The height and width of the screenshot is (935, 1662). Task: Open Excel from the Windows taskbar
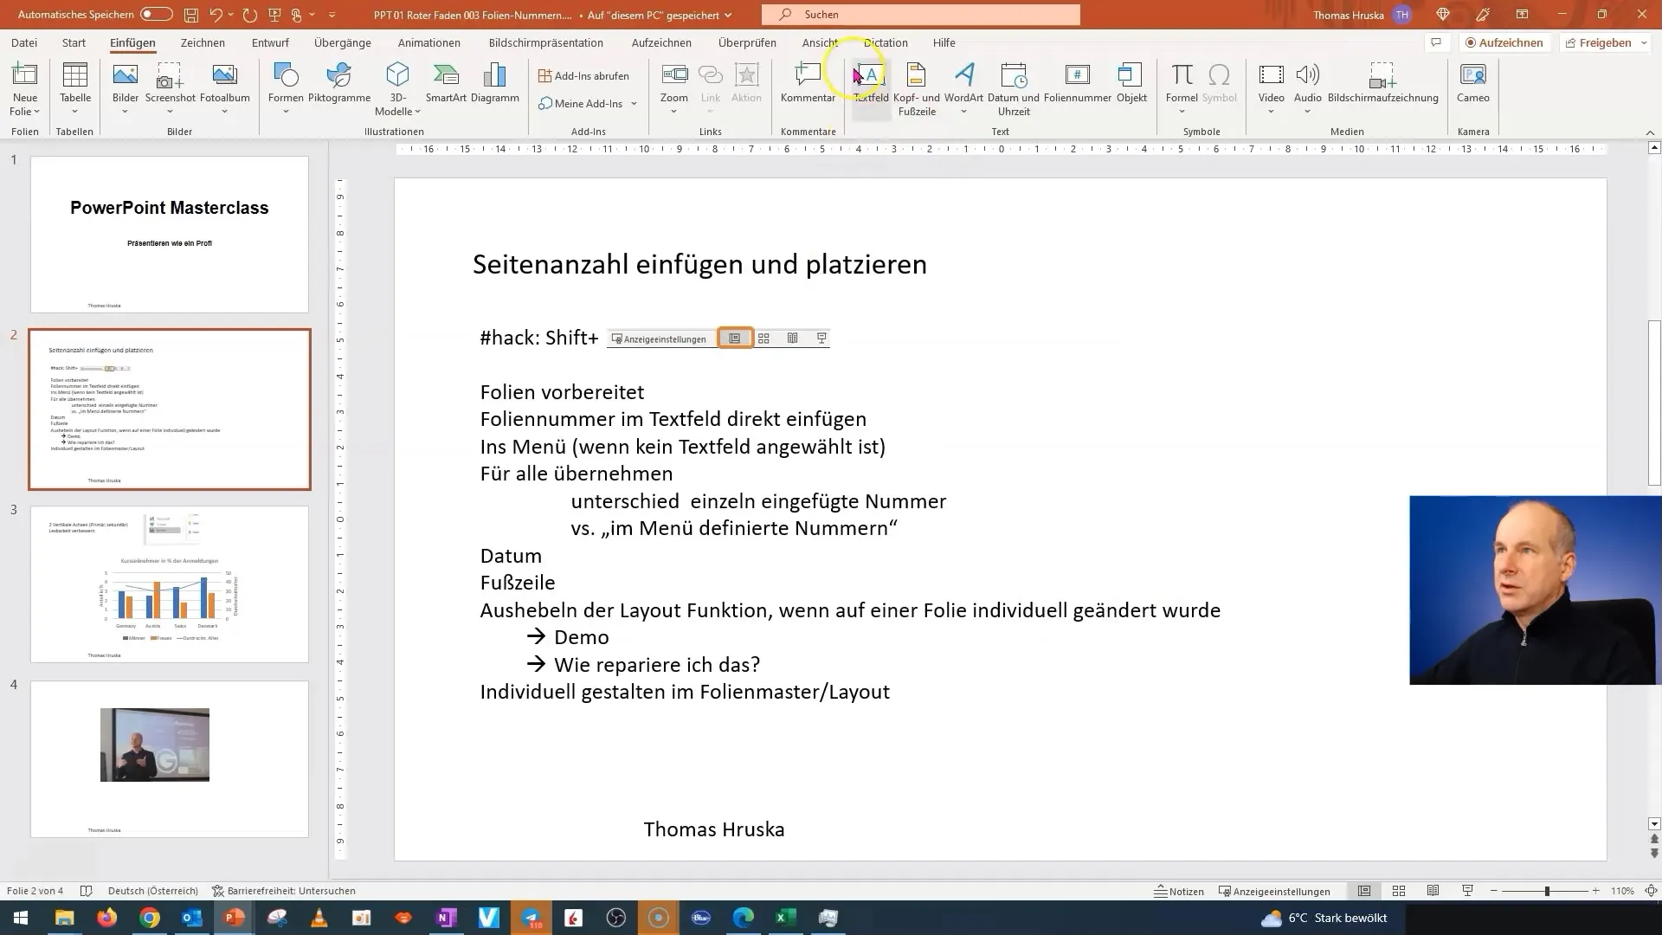(785, 918)
